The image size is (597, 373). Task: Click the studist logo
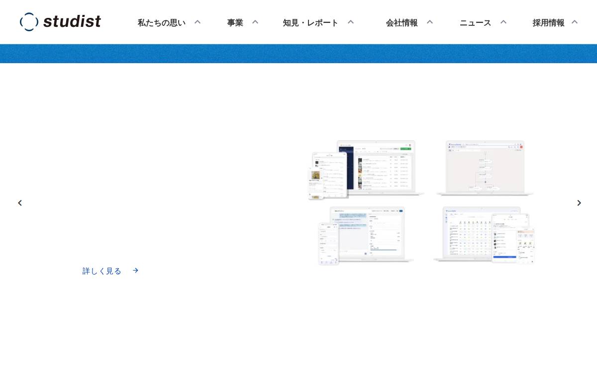coord(60,22)
